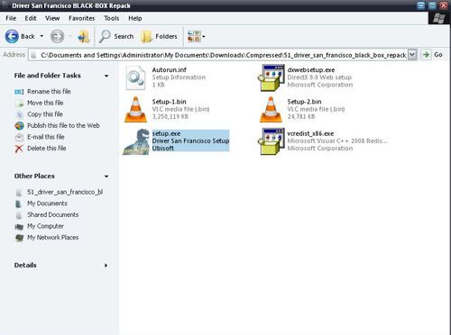Click the Details heading
This screenshot has width=451, height=335.
pos(25,266)
